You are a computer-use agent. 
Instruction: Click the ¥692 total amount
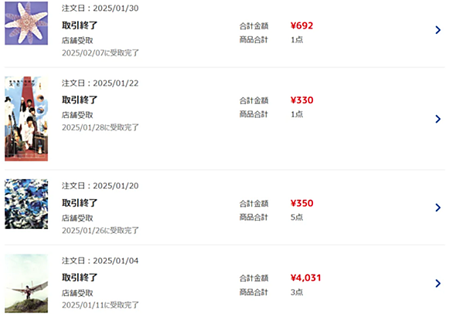(301, 25)
